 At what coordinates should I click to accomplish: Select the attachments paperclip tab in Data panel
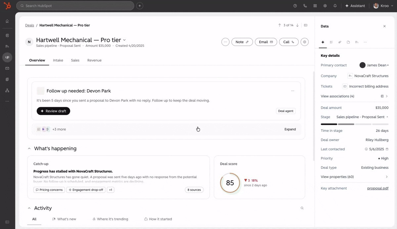pyautogui.click(x=340, y=42)
